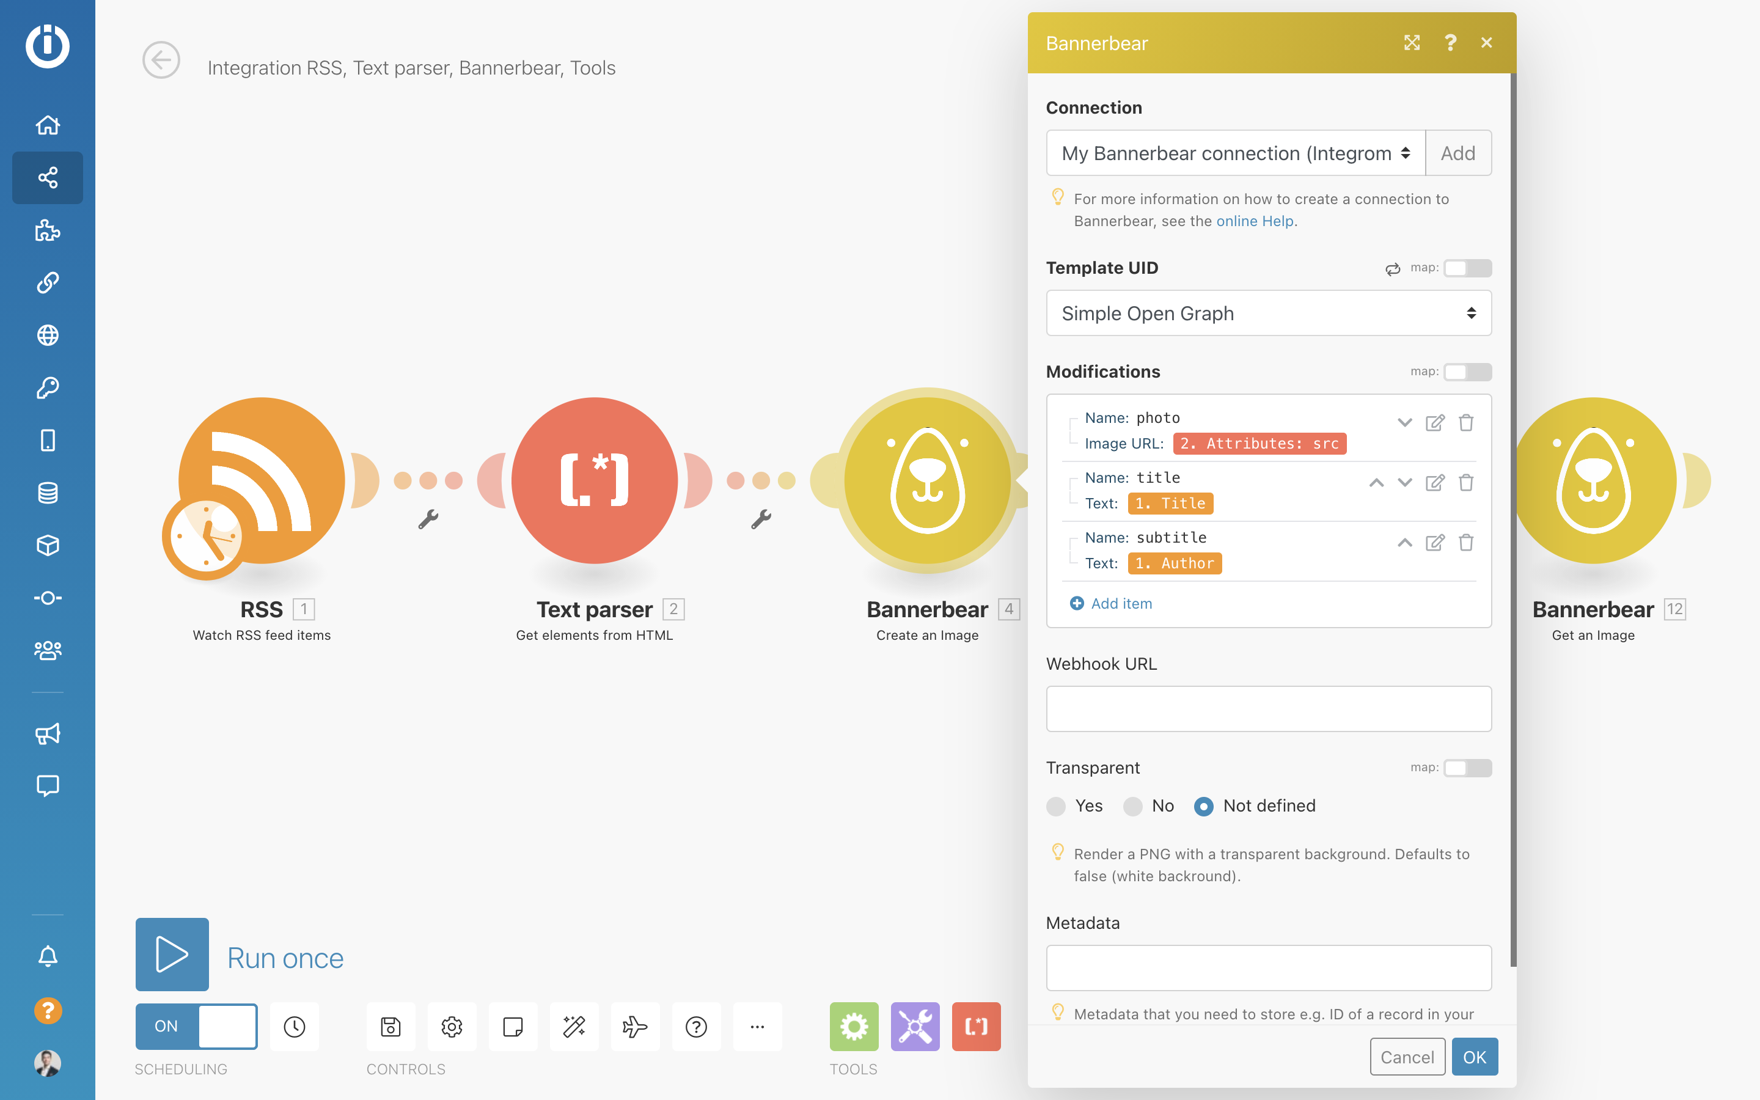The width and height of the screenshot is (1760, 1100).
Task: Open the Template UID dropdown
Action: click(x=1267, y=313)
